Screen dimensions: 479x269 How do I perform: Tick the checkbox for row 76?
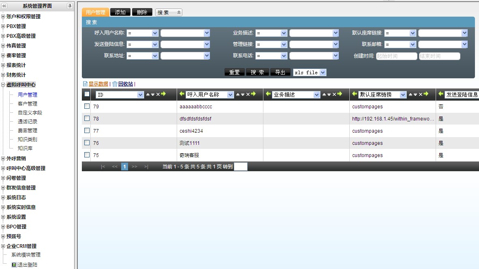87,143
